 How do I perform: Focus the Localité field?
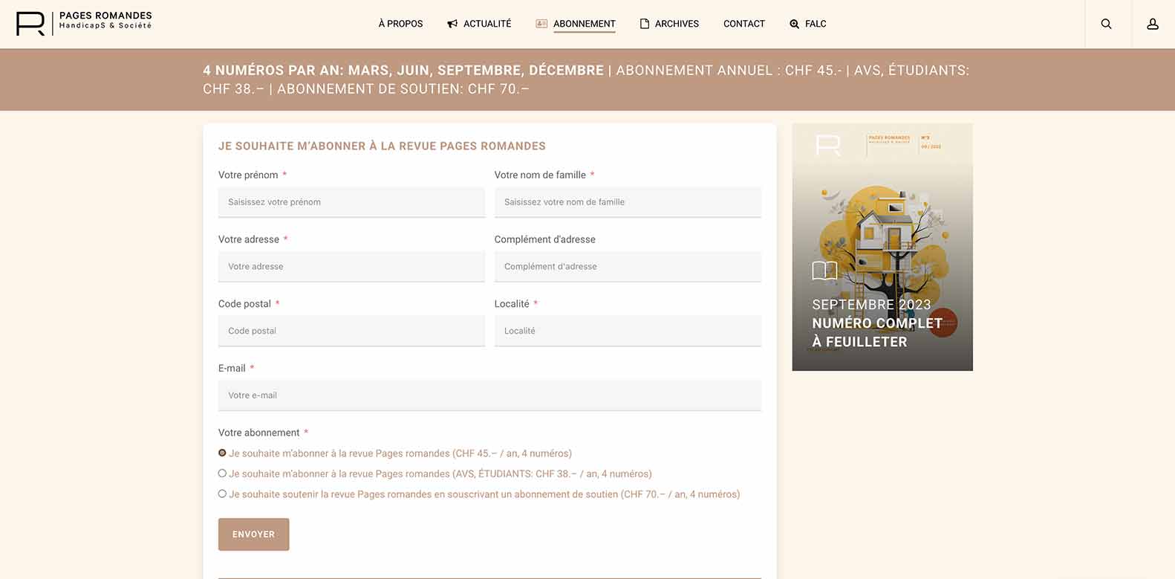pos(628,331)
